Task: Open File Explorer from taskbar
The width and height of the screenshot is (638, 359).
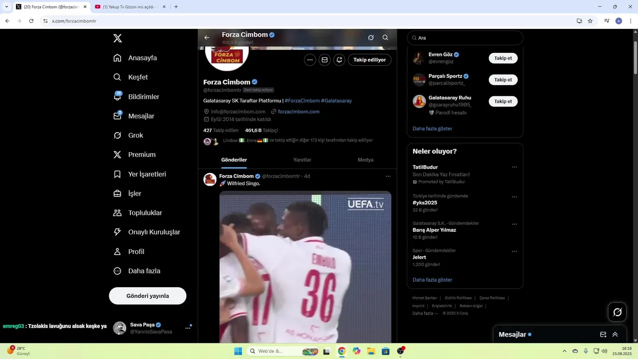Action: coord(371,351)
